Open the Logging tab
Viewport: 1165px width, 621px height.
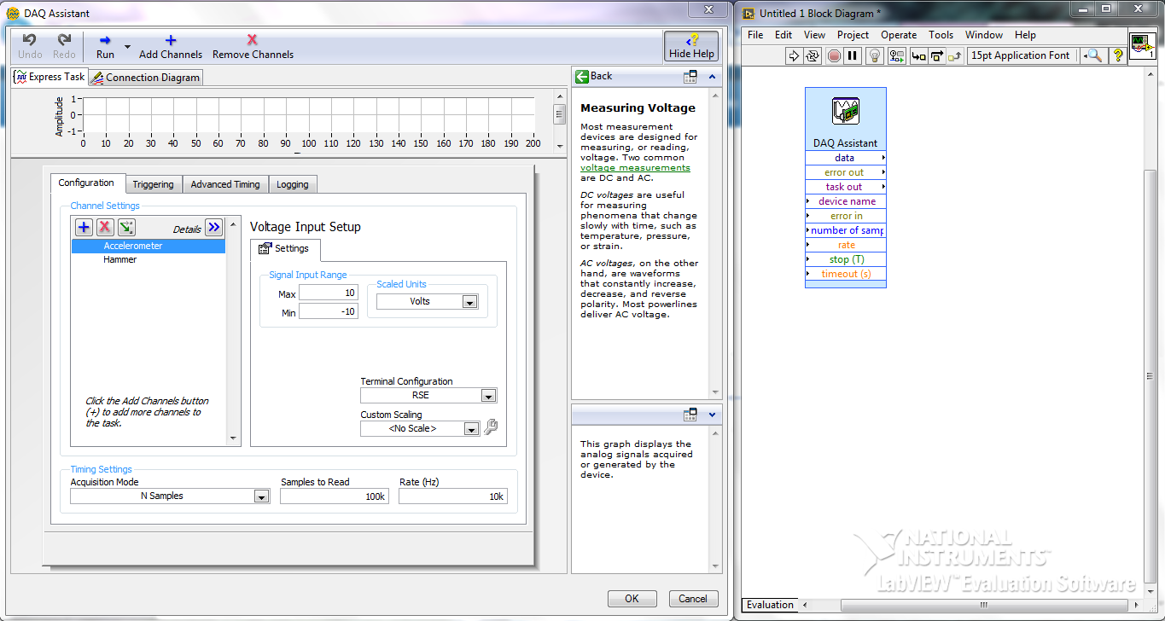[293, 184]
